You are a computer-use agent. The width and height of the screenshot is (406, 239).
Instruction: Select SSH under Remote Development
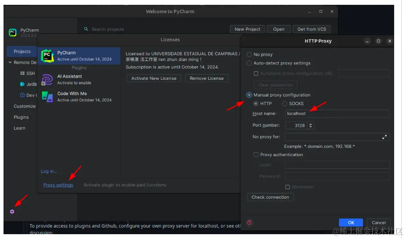point(28,73)
